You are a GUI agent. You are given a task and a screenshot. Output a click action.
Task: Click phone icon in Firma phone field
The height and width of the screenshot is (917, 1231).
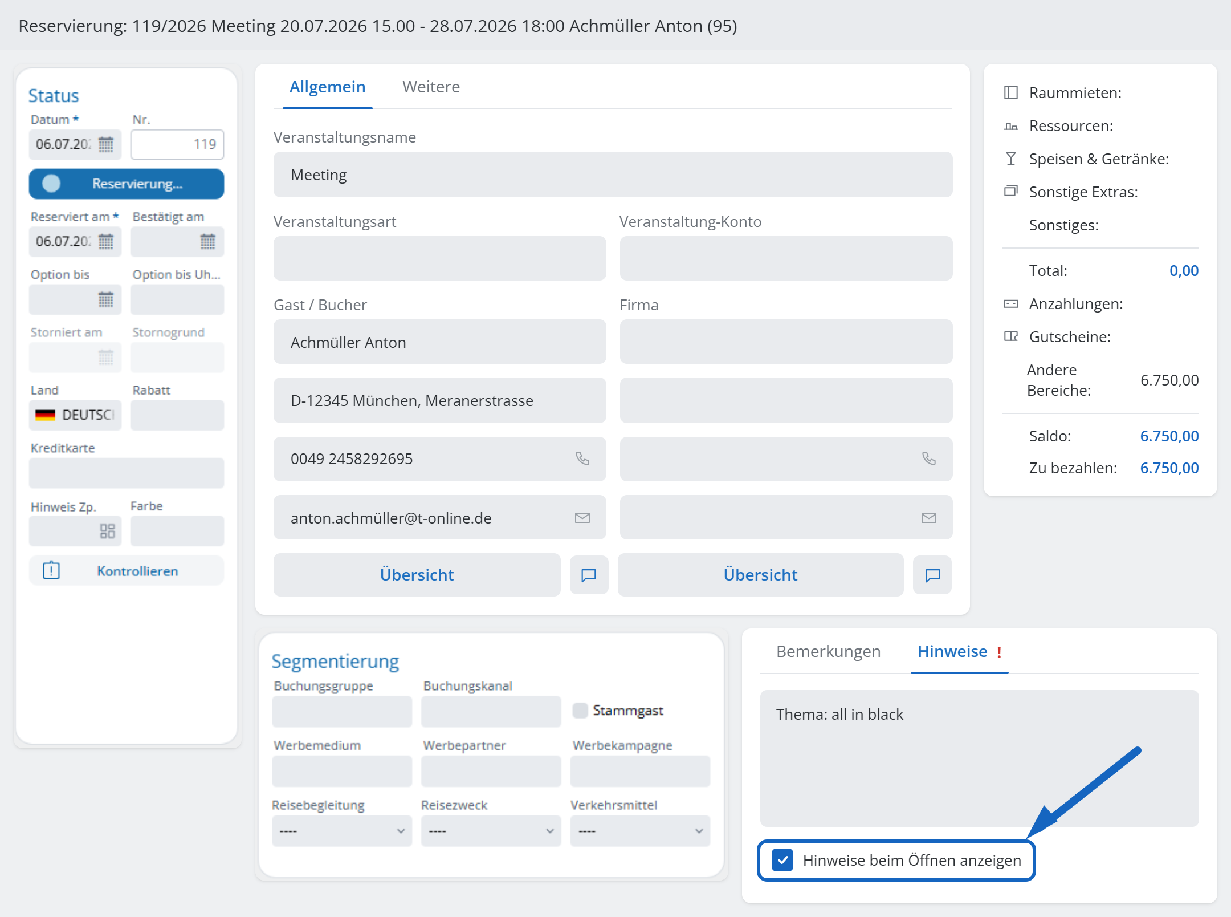(x=929, y=458)
